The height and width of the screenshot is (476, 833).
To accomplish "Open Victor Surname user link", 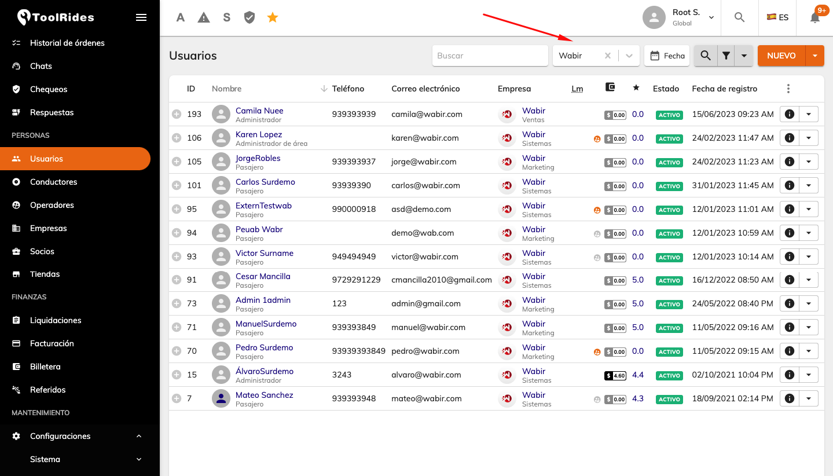I will click(265, 253).
